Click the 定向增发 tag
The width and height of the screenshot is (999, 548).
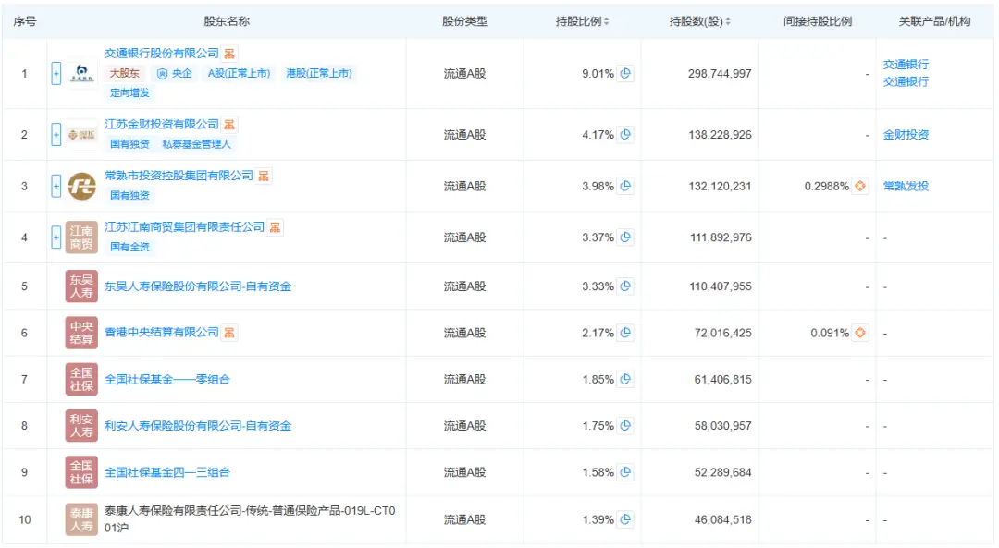pos(129,93)
